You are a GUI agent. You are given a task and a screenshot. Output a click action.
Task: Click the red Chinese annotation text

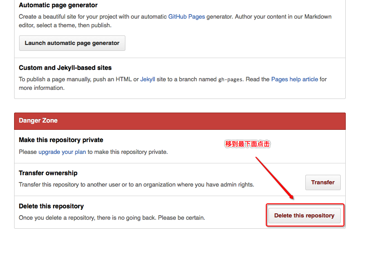pos(247,144)
